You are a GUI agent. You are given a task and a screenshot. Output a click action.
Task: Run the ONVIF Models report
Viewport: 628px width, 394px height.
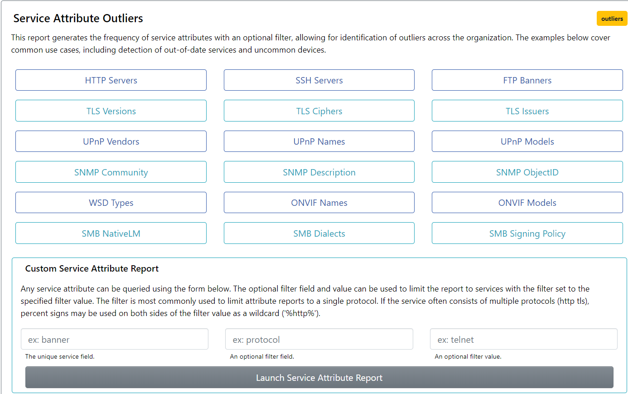[x=527, y=202]
